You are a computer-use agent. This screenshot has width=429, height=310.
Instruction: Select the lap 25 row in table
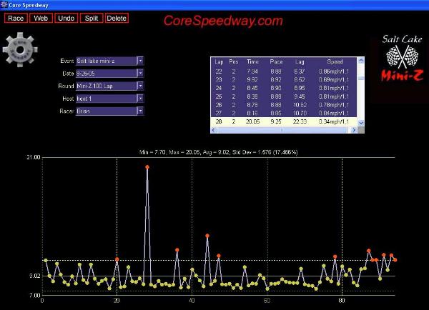click(284, 96)
